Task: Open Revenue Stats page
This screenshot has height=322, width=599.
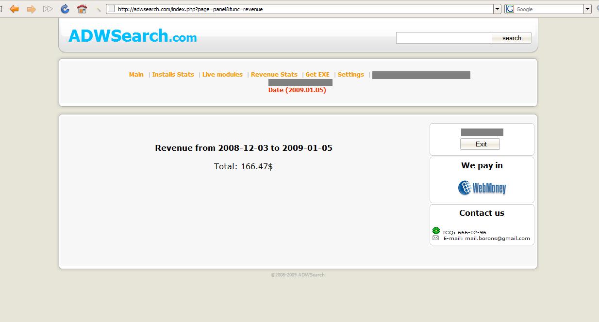Action: tap(274, 74)
